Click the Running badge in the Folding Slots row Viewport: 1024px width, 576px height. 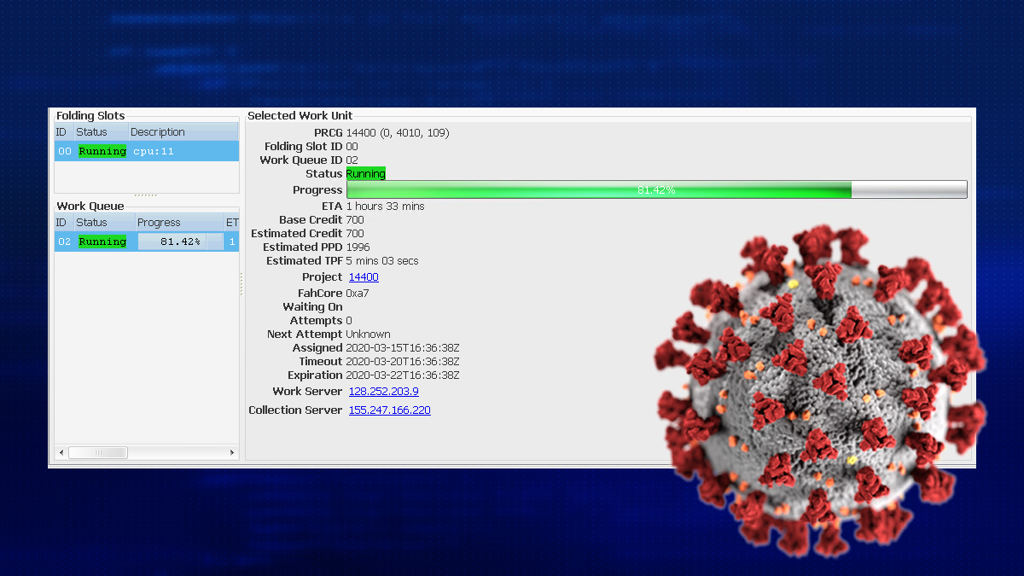[102, 150]
